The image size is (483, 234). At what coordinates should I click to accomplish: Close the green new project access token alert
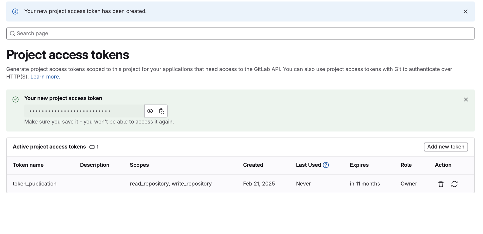pos(466,99)
